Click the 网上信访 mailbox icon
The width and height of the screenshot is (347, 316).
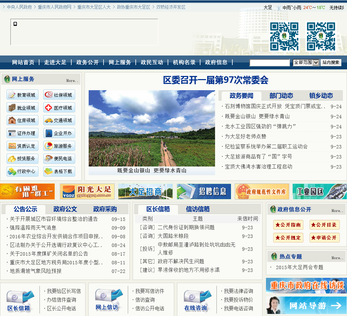tap(109, 299)
